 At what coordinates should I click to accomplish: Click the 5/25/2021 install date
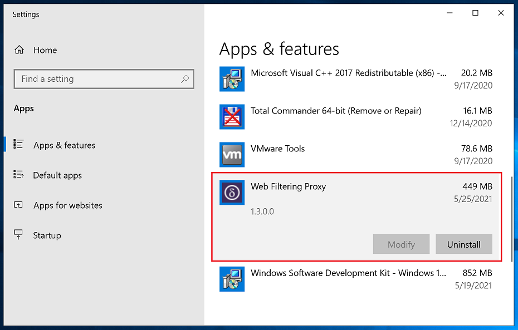click(473, 199)
